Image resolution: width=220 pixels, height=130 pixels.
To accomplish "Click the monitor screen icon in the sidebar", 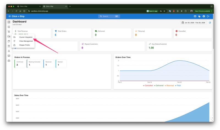I will tap(9, 56).
